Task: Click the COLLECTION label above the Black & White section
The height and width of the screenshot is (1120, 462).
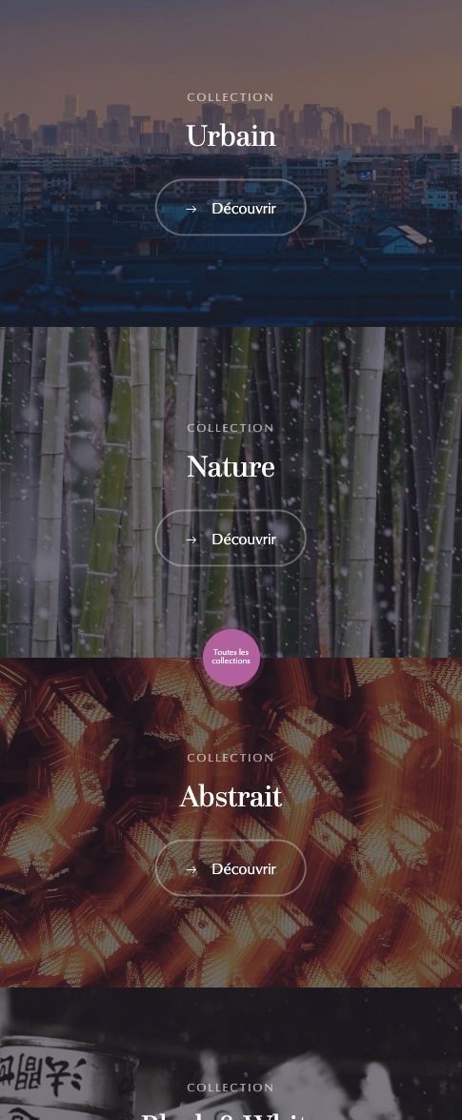Action: coord(231,1088)
